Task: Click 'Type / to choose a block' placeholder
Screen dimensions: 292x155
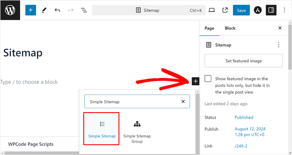Action: (x=29, y=82)
